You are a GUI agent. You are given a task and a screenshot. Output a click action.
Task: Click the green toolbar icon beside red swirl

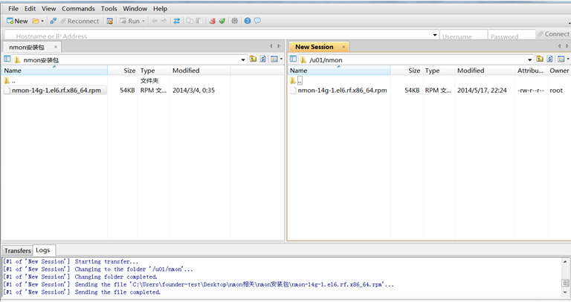222,21
